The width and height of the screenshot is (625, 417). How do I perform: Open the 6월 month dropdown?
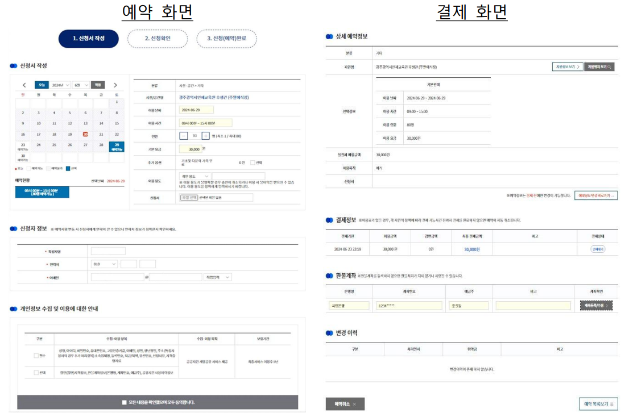(81, 85)
